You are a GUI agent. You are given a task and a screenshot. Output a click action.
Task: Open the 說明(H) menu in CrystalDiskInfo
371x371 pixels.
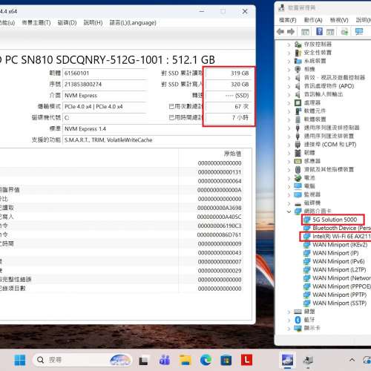click(x=93, y=23)
